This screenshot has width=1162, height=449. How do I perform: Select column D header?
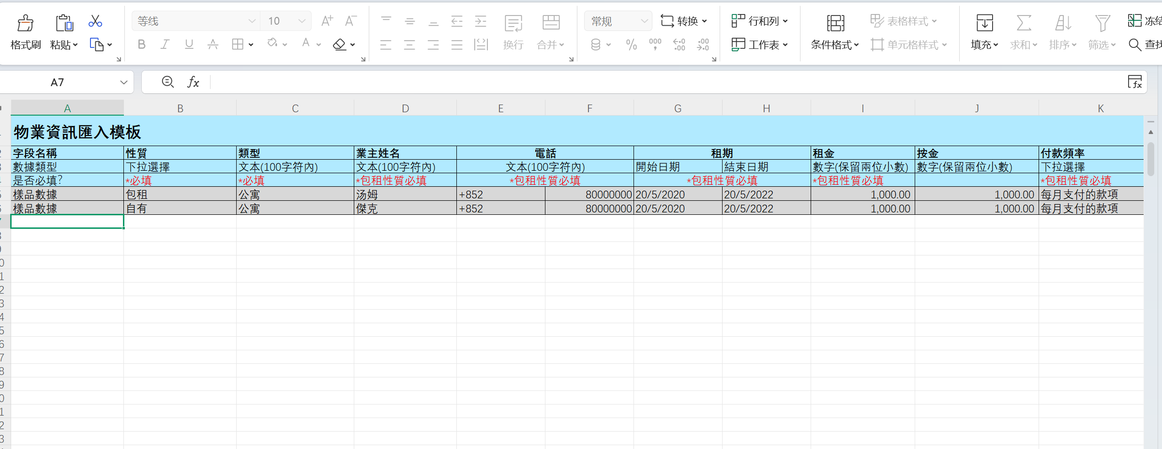tap(405, 108)
